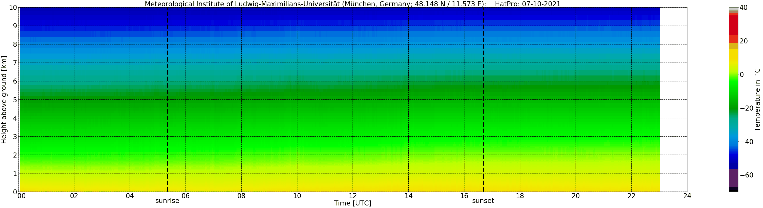Screen dimensions: 763x208
Task: Click the "16" time axis tick label
Action: click(x=464, y=196)
